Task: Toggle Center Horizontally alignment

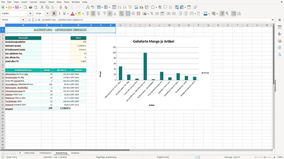Action: (x=93, y=14)
